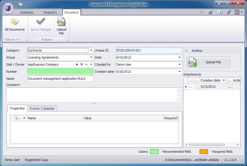Clear Side / Owner with X icon

[81, 64]
